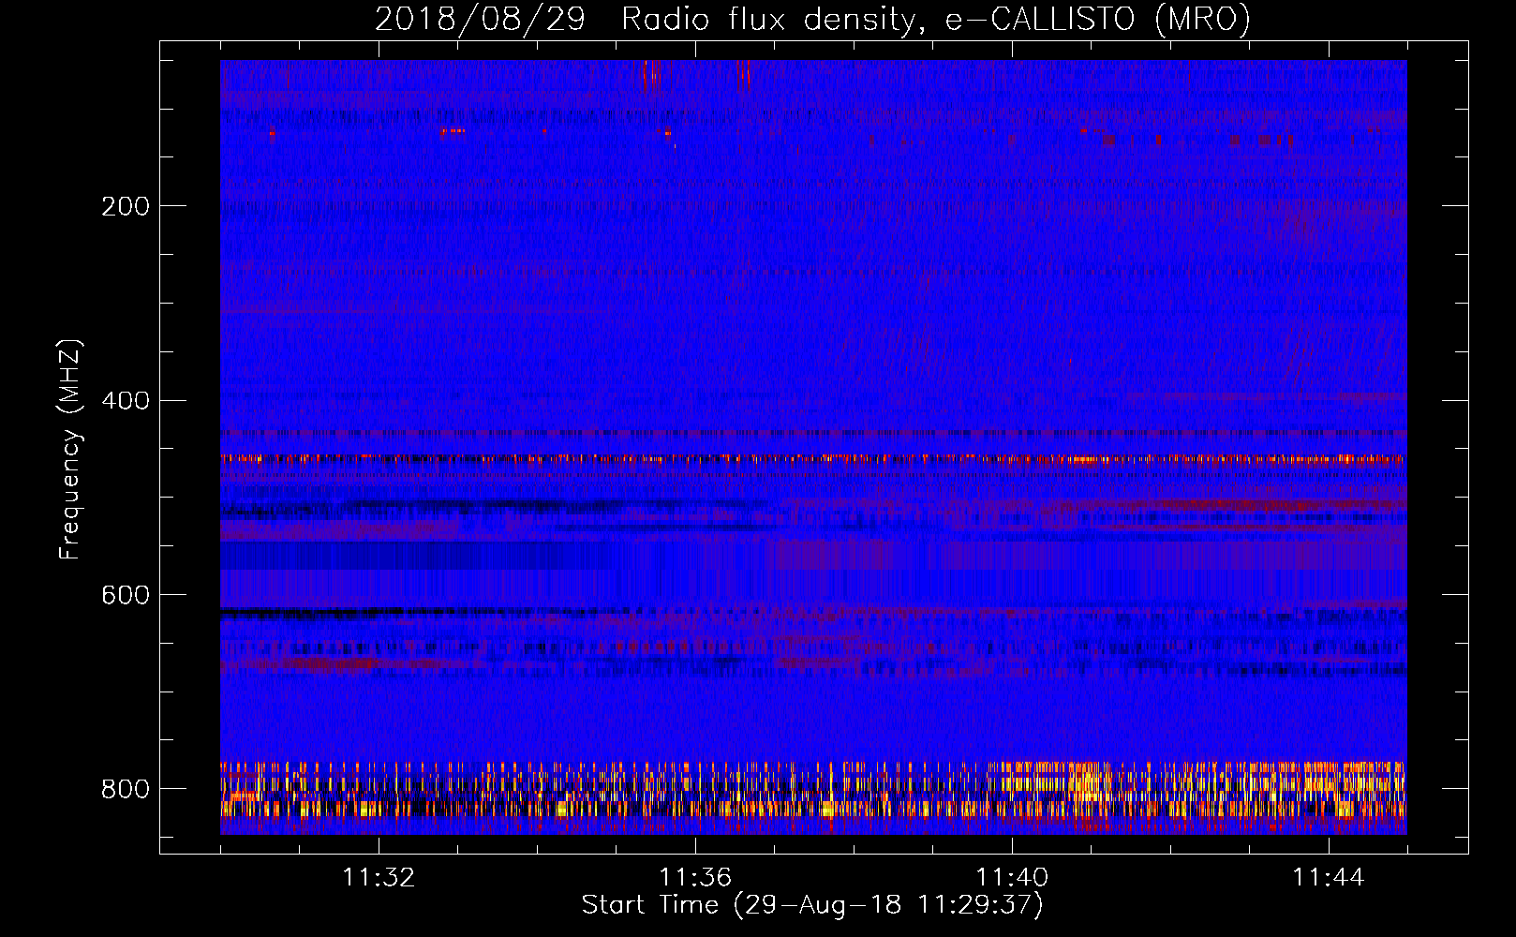
Task: Select the 600 frequency tick label
Action: (126, 596)
